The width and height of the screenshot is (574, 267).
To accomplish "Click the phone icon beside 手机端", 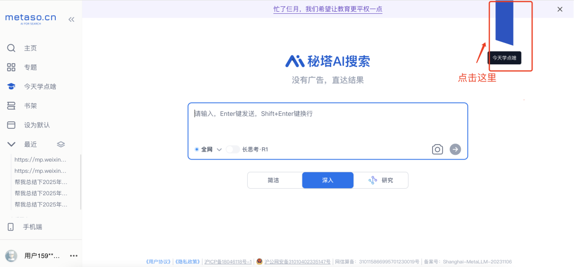I will click(11, 227).
